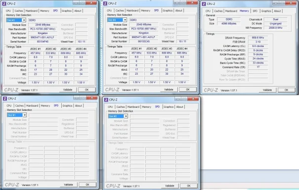The image size is (299, 190).
Task: Open About tab in Slot #2 window
Action: pyautogui.click(x=179, y=107)
